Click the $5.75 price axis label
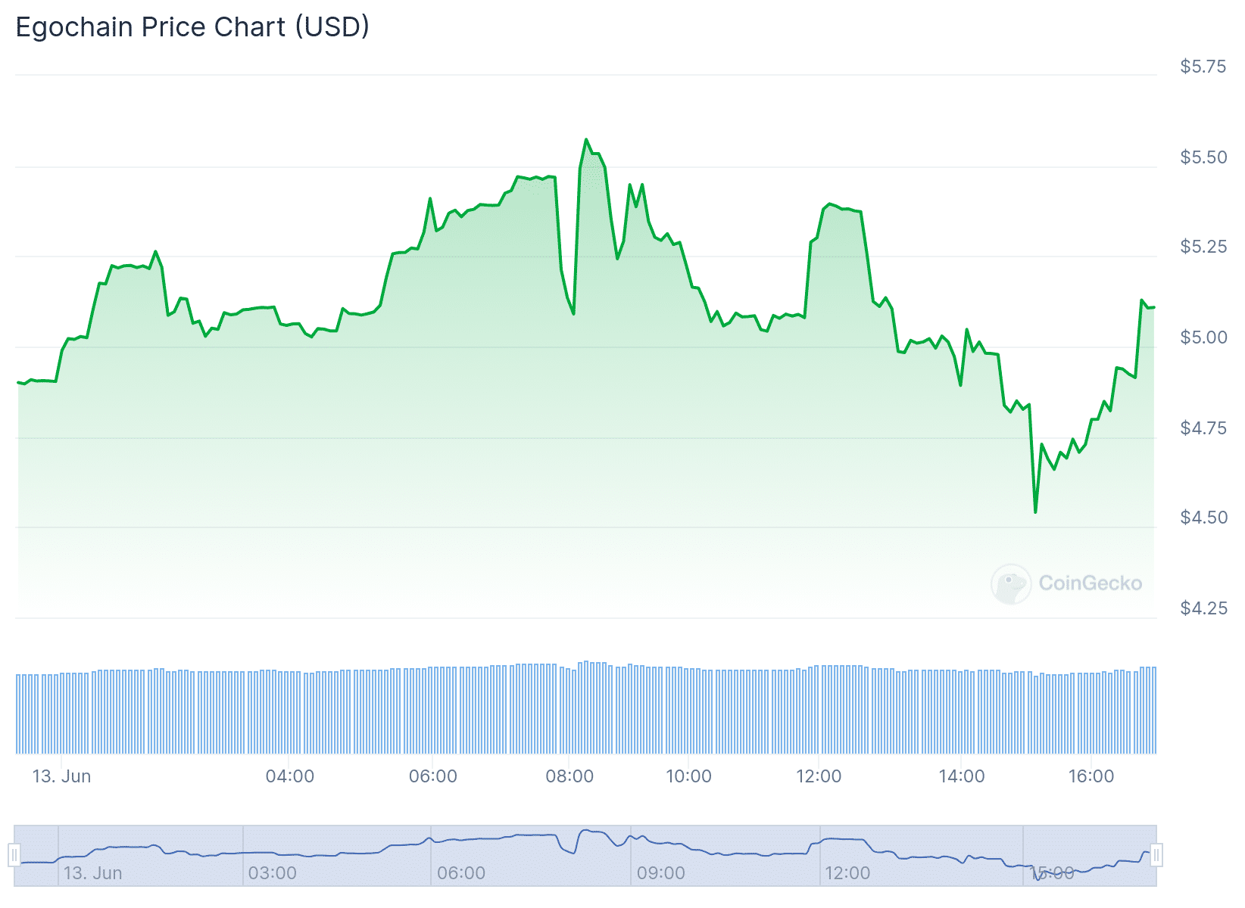The width and height of the screenshot is (1245, 908). [x=1203, y=67]
